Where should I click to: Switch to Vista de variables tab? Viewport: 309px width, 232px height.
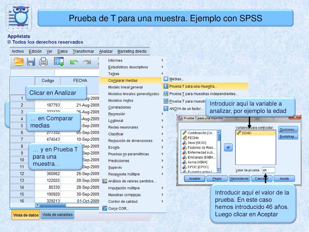[x=58, y=215]
